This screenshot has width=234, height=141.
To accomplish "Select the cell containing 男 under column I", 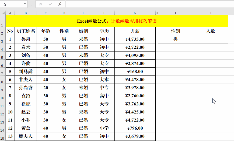I will click(175, 39).
